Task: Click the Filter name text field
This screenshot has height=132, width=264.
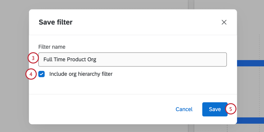Action: (x=132, y=59)
